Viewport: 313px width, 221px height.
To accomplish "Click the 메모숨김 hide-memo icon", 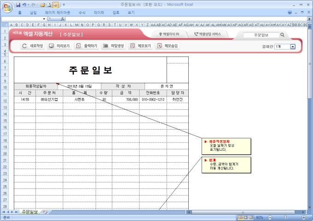I will point(159,46).
